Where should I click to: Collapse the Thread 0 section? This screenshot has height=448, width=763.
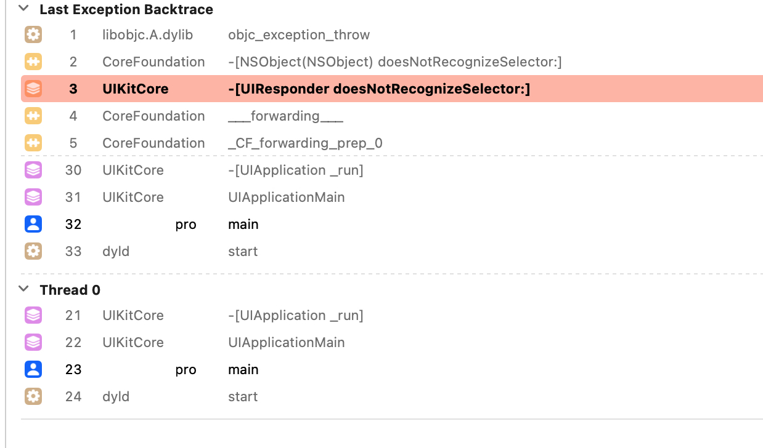(x=23, y=289)
